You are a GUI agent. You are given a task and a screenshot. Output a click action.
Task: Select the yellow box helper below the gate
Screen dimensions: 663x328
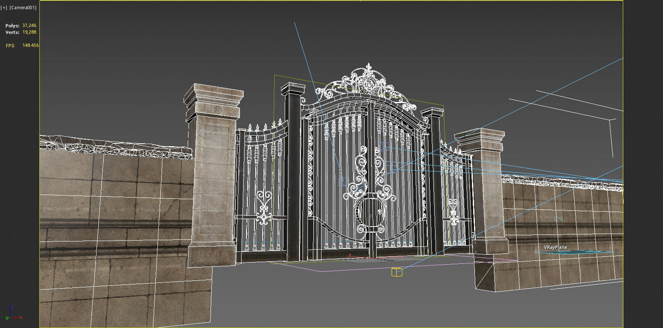(x=397, y=272)
